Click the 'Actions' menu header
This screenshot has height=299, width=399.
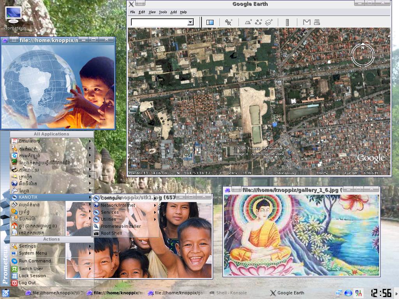pos(52,239)
